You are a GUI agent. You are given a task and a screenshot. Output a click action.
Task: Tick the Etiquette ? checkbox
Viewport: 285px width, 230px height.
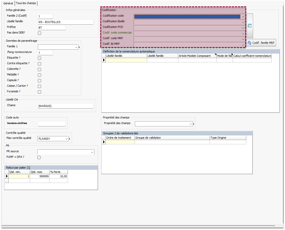pyautogui.click(x=39, y=58)
